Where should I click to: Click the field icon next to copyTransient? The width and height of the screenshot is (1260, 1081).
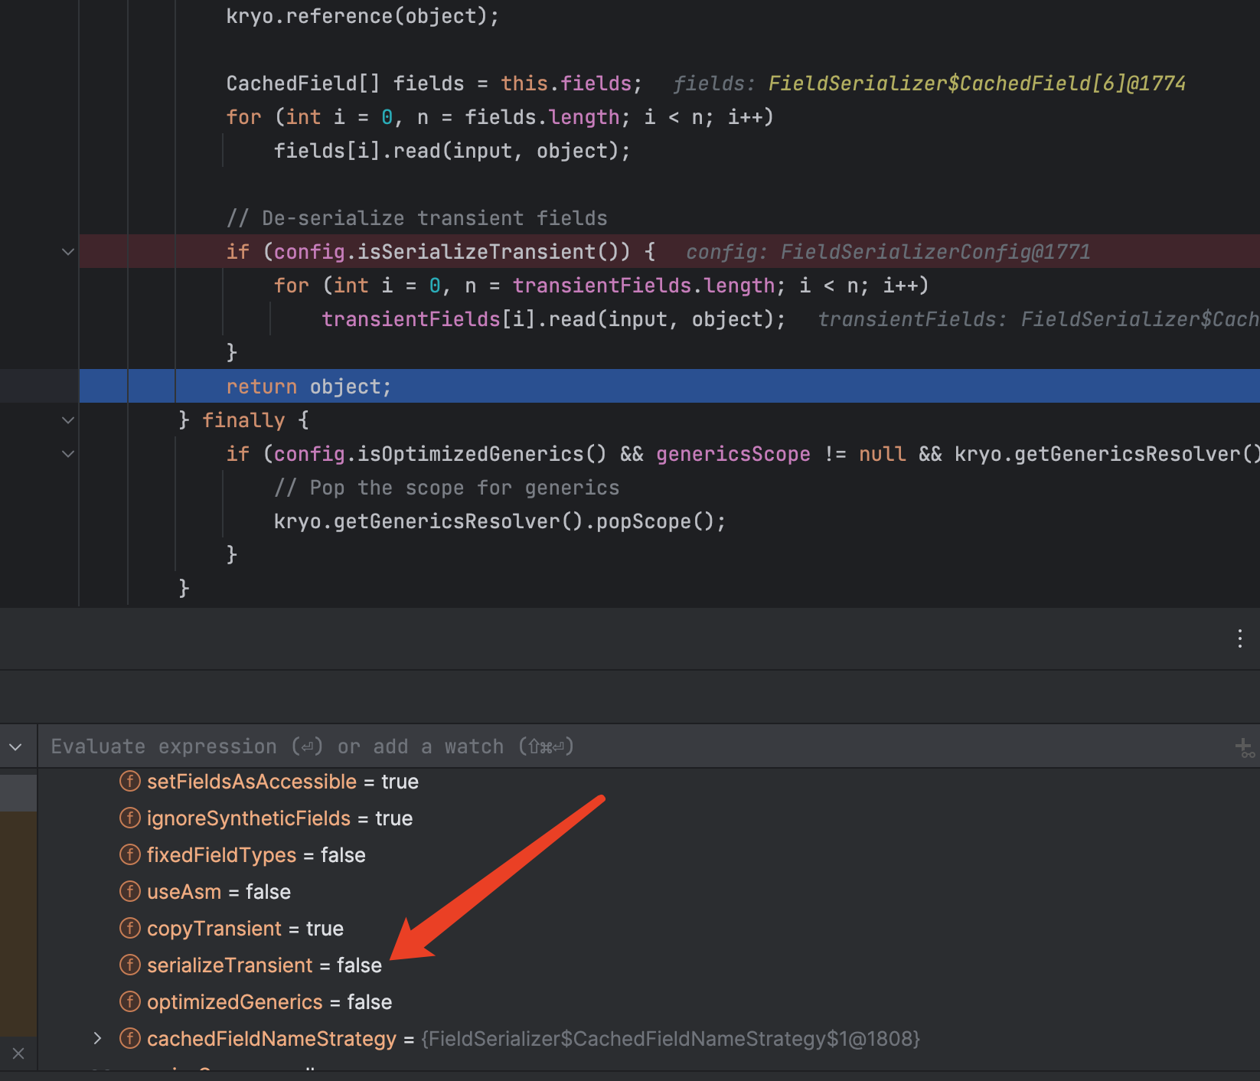(x=130, y=928)
